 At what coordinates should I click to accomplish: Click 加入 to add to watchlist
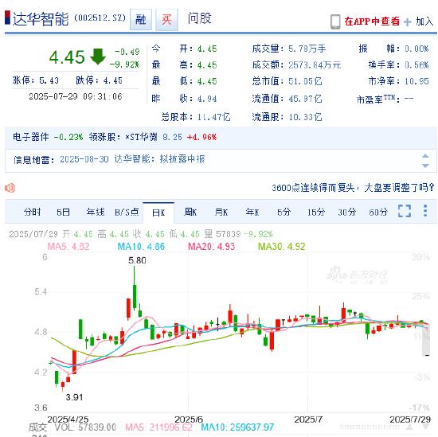(424, 21)
